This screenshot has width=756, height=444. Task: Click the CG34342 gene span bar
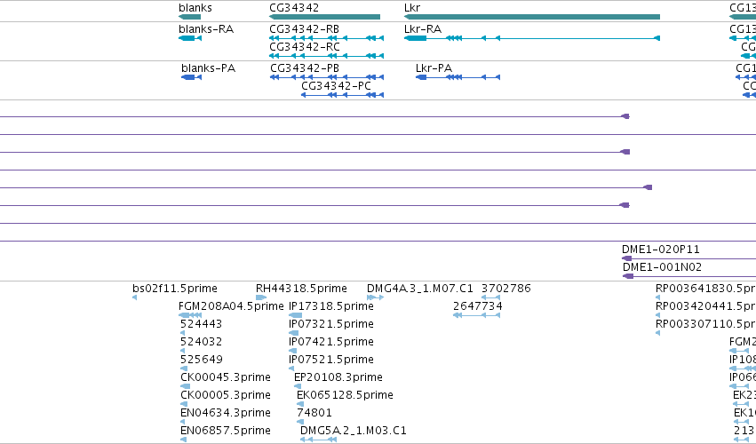pos(324,17)
